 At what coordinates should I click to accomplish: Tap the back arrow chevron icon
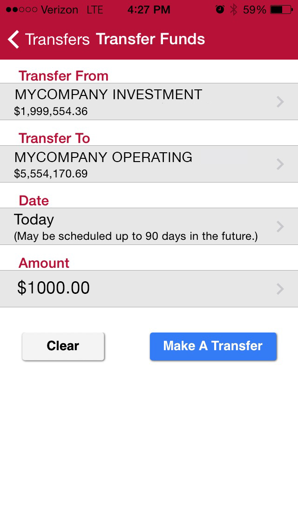point(14,40)
